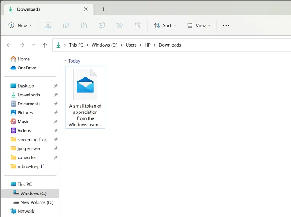Viewport: 291px width, 217px height.
Task: Add a new tab with plus button
Action: 103,9
